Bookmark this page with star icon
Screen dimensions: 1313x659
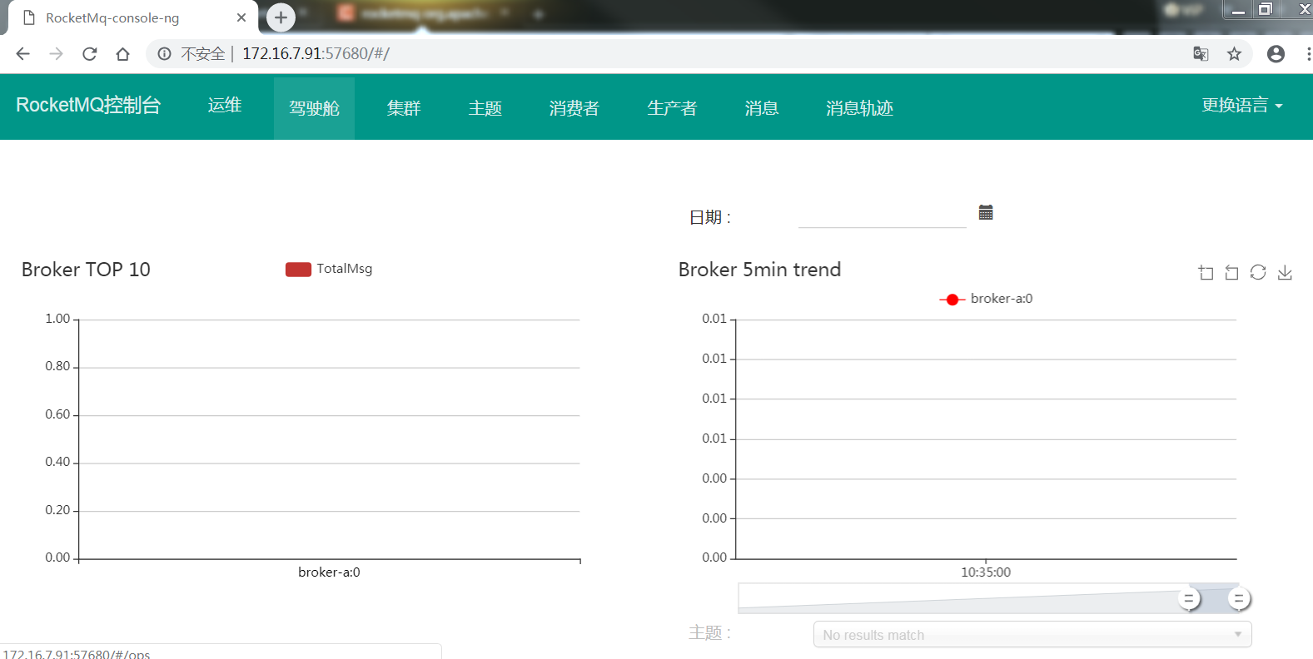click(1234, 53)
